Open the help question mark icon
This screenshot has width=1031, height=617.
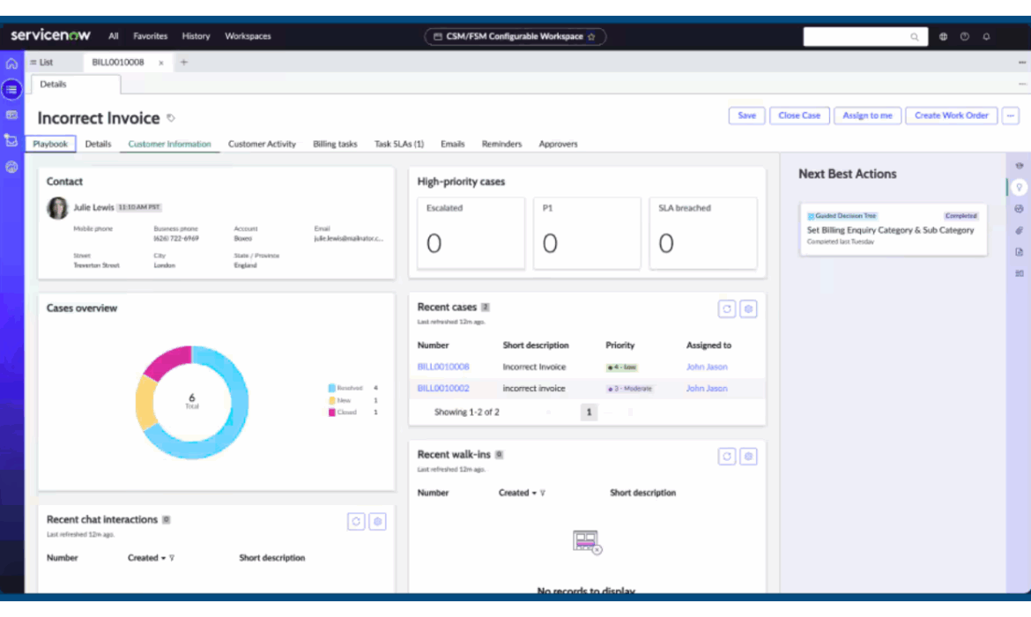965,37
